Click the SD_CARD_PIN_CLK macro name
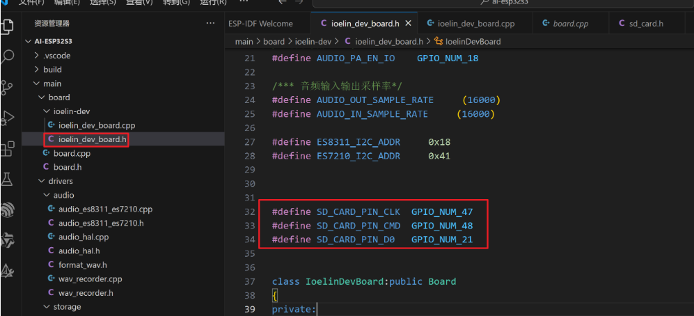Image resolution: width=694 pixels, height=316 pixels. [x=358, y=212]
